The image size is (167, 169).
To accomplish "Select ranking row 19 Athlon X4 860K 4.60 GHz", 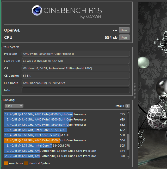I will [65, 151].
